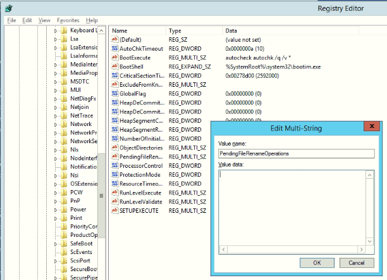Select the Nsi key in the tree
The image size is (387, 280).
click(74, 175)
